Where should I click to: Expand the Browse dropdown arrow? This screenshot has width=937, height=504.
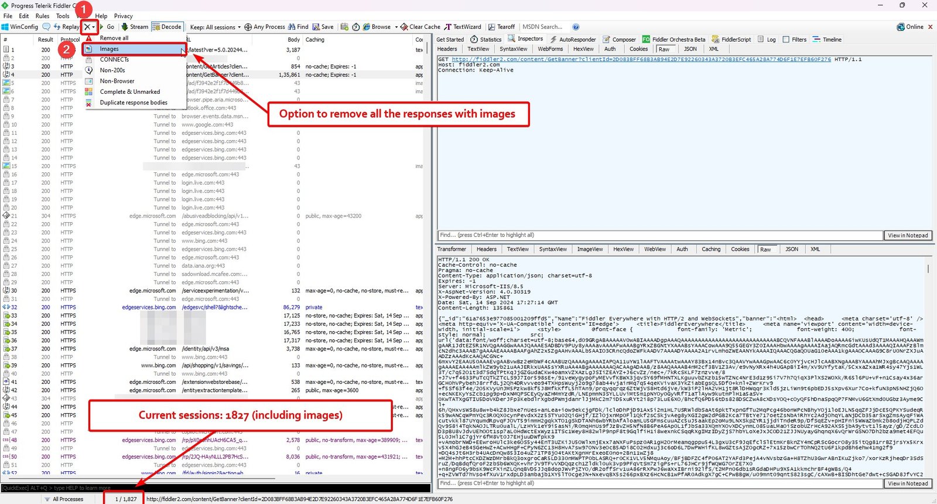click(x=396, y=28)
